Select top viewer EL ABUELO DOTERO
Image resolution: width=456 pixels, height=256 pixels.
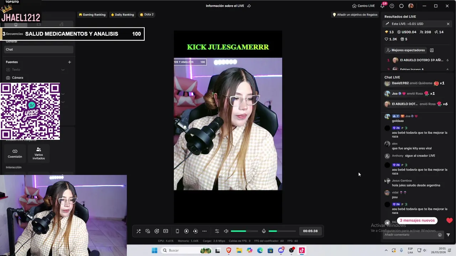pyautogui.click(x=418, y=60)
